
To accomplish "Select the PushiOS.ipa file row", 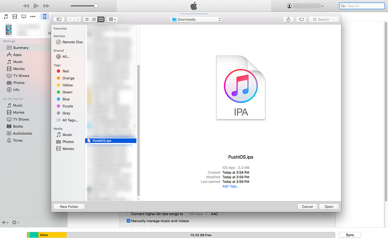I will click(111, 140).
